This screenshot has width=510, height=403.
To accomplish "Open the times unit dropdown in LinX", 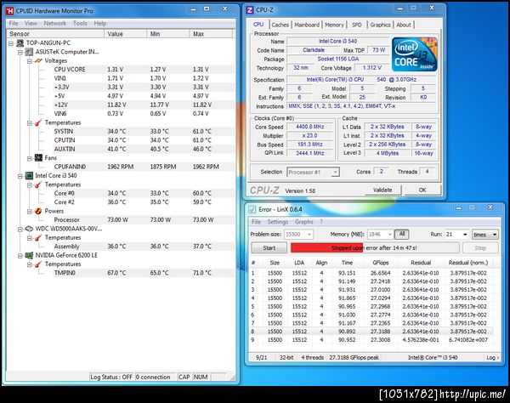I will click(485, 234).
